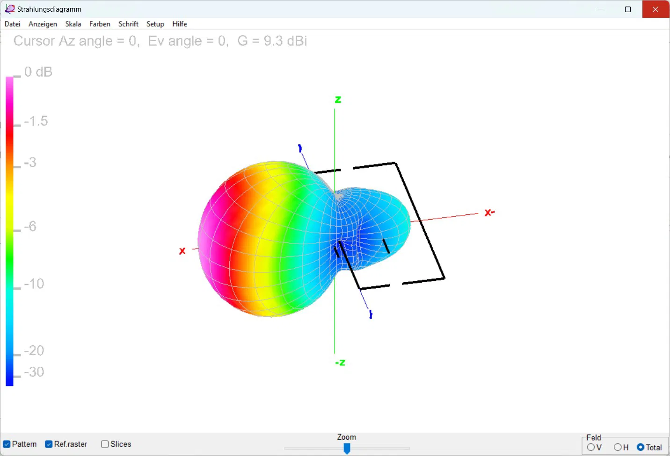Click the G = 9.3 dBi gain readout
The width and height of the screenshot is (670, 456).
[x=272, y=41]
